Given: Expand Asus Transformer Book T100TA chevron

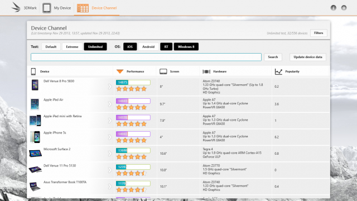Looking at the screenshot, I should [110, 186].
